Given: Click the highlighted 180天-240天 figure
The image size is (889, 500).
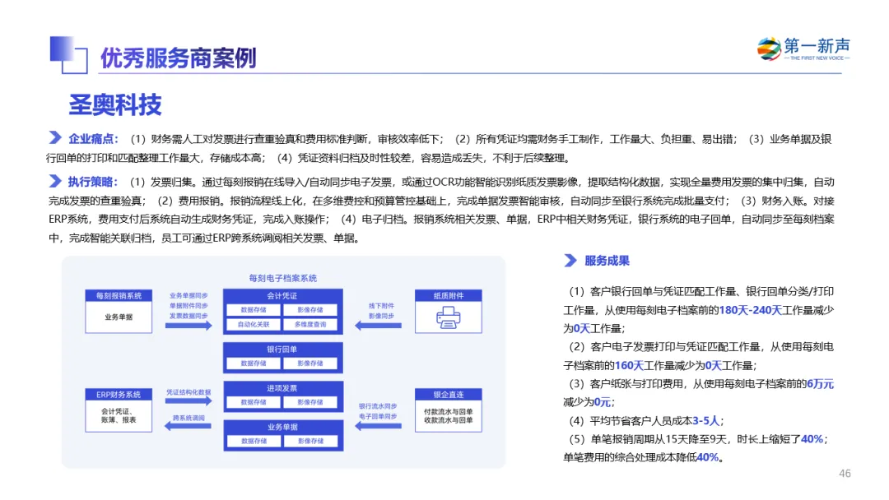Looking at the screenshot, I should coord(750,310).
